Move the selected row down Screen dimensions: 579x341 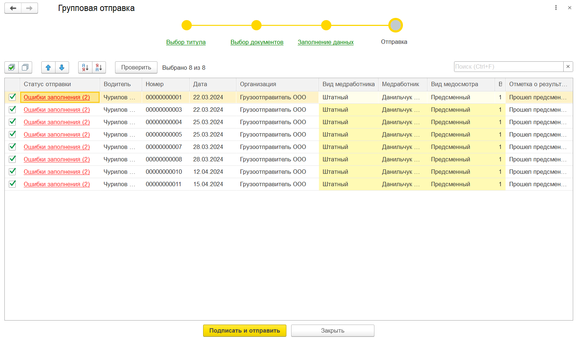tap(62, 68)
